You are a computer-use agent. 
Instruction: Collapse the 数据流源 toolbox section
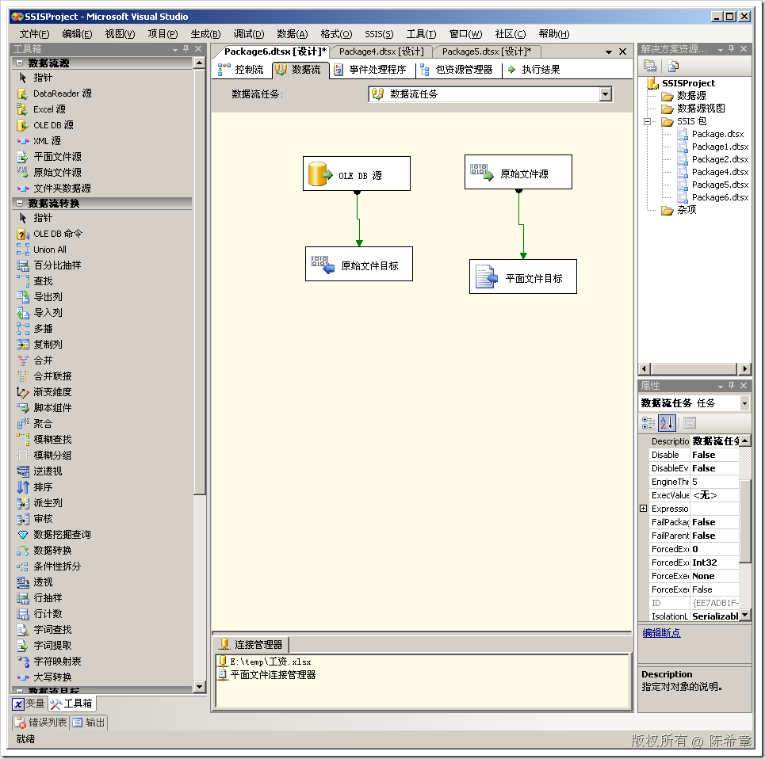click(20, 63)
